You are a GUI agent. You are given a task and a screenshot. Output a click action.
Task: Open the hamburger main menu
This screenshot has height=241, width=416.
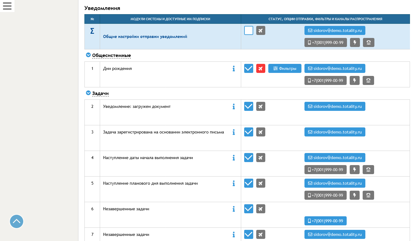click(x=7, y=6)
